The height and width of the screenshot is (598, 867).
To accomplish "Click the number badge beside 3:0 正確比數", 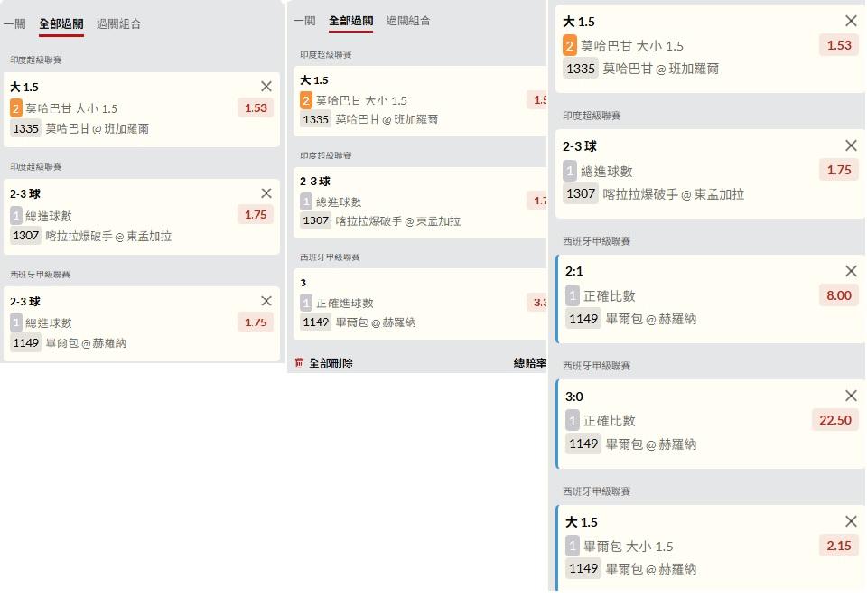I will [x=571, y=420].
